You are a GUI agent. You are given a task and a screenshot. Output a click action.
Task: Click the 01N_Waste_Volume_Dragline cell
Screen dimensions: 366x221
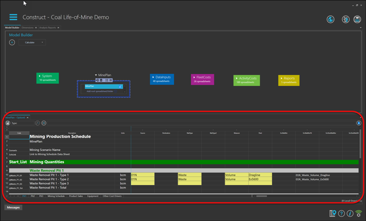coord(313,175)
